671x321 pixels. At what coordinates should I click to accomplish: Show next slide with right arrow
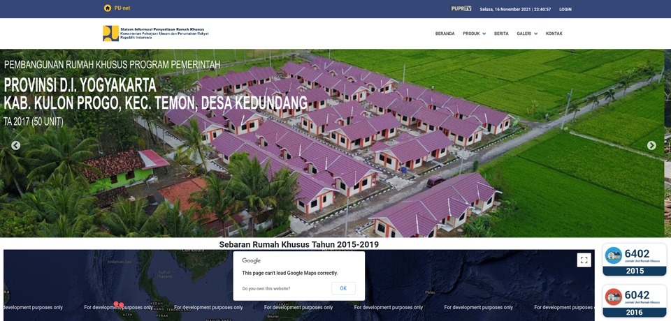(x=651, y=146)
